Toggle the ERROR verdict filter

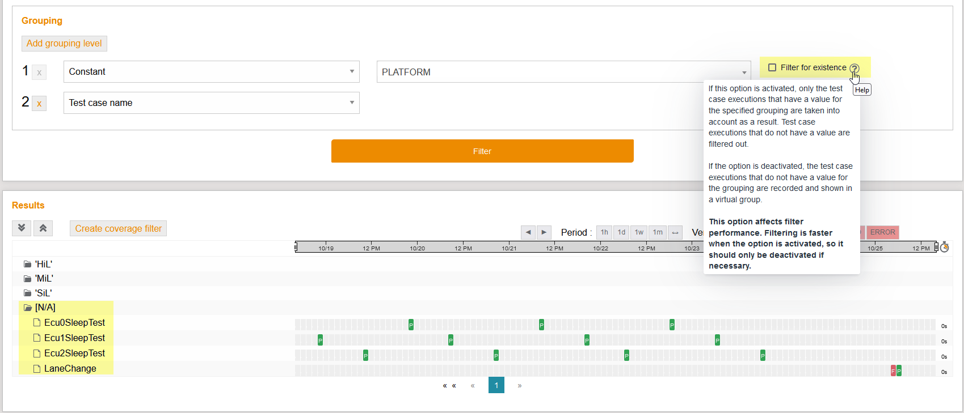pos(882,232)
